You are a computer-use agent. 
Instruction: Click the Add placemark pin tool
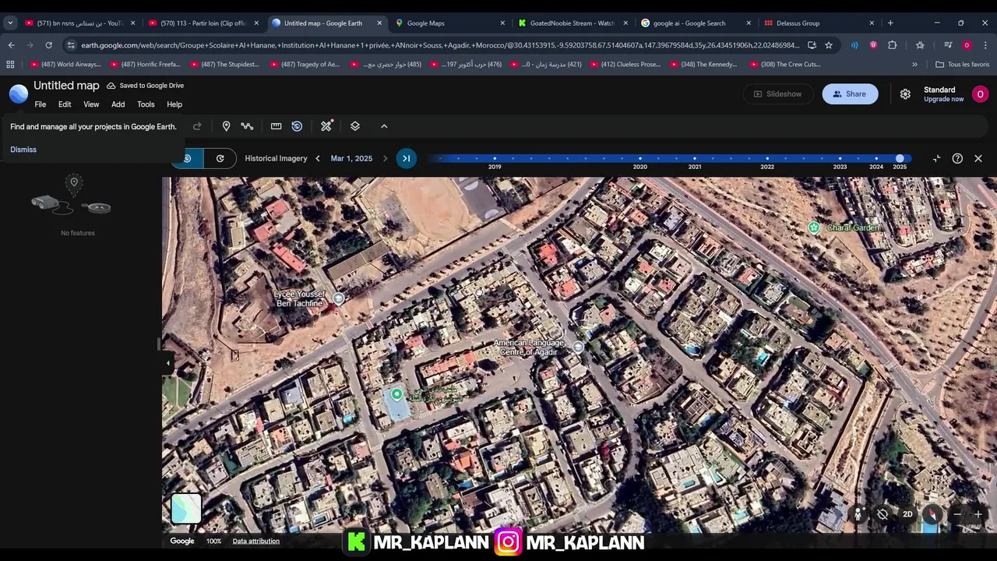coord(226,126)
